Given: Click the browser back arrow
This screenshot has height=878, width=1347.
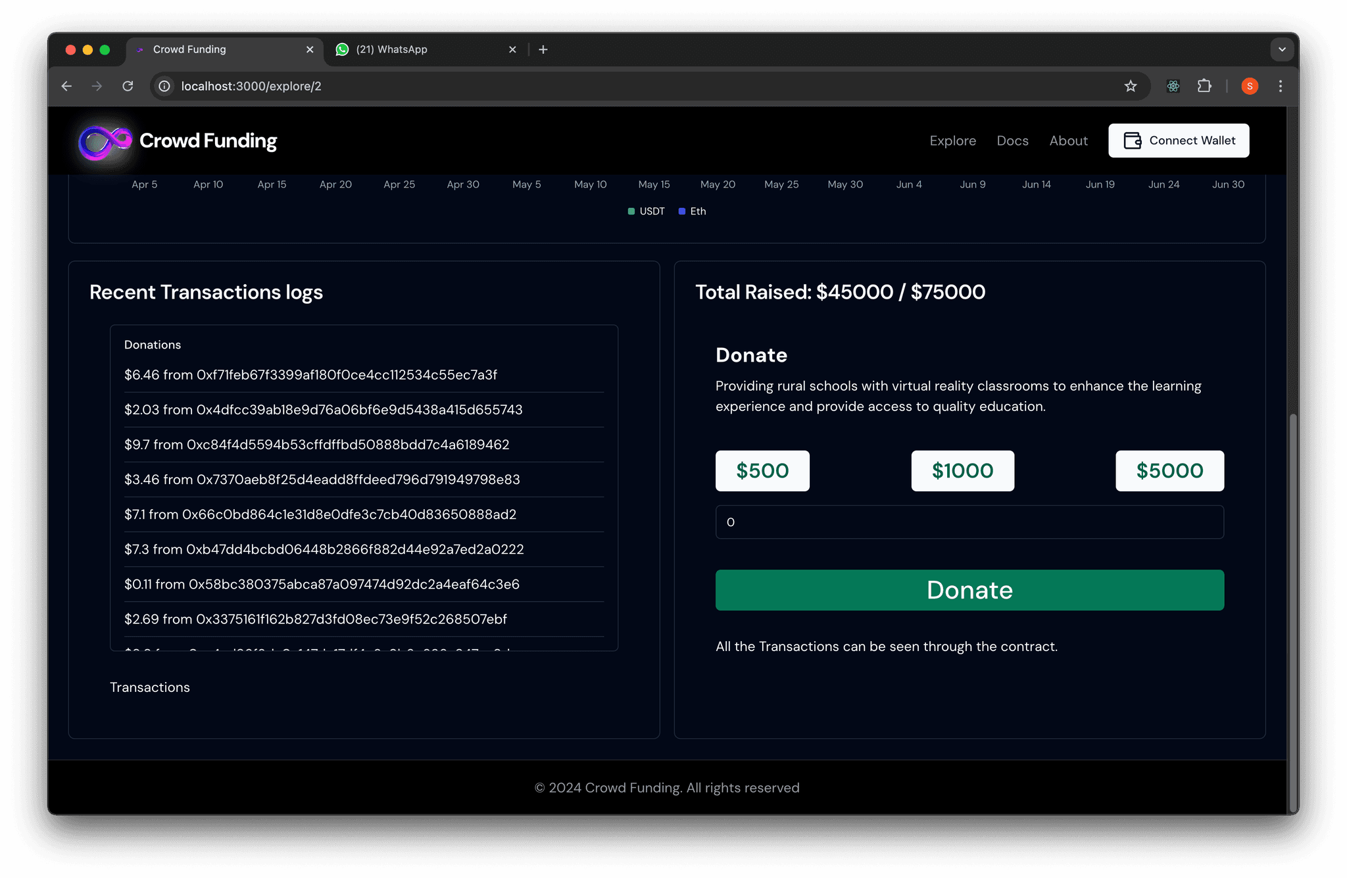Looking at the screenshot, I should click(x=66, y=86).
